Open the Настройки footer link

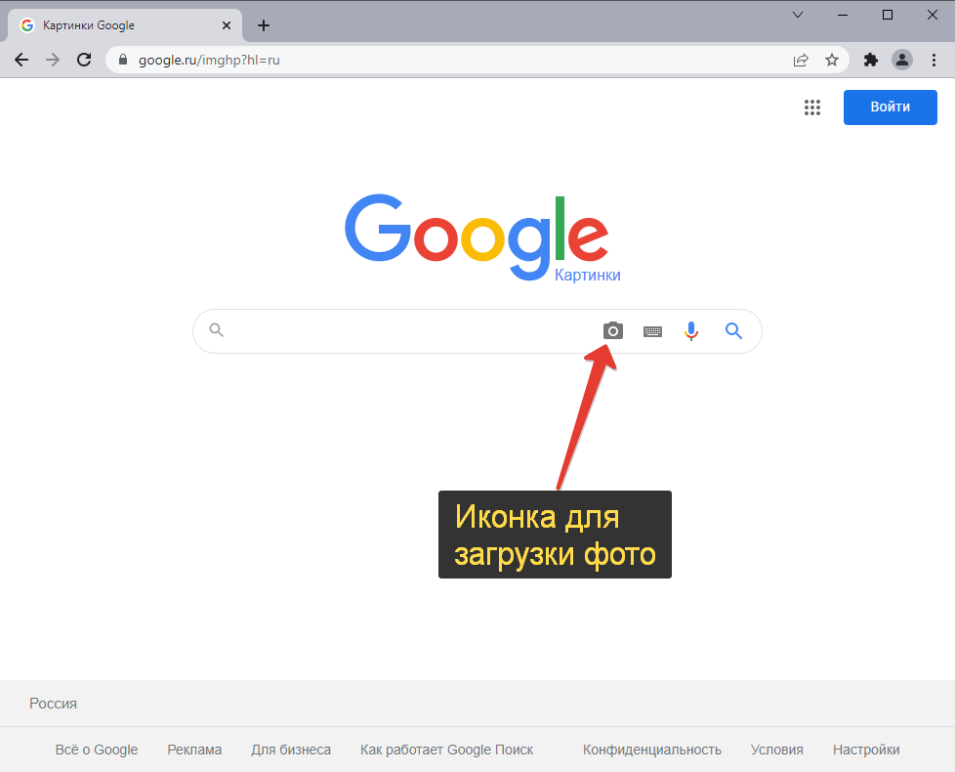coord(866,750)
